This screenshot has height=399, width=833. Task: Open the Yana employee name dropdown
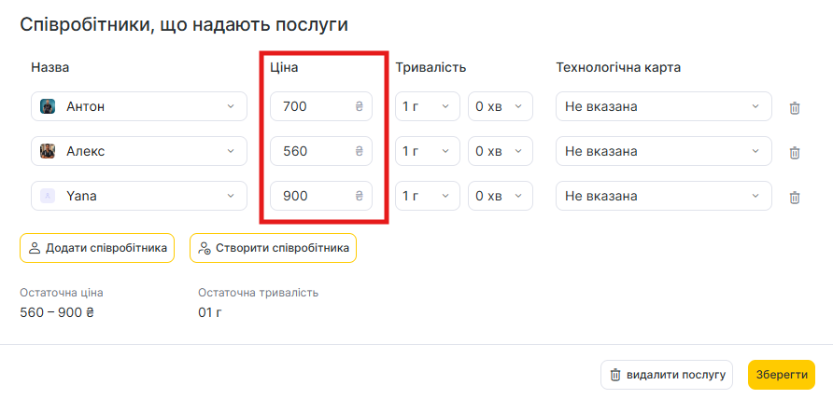coord(139,196)
